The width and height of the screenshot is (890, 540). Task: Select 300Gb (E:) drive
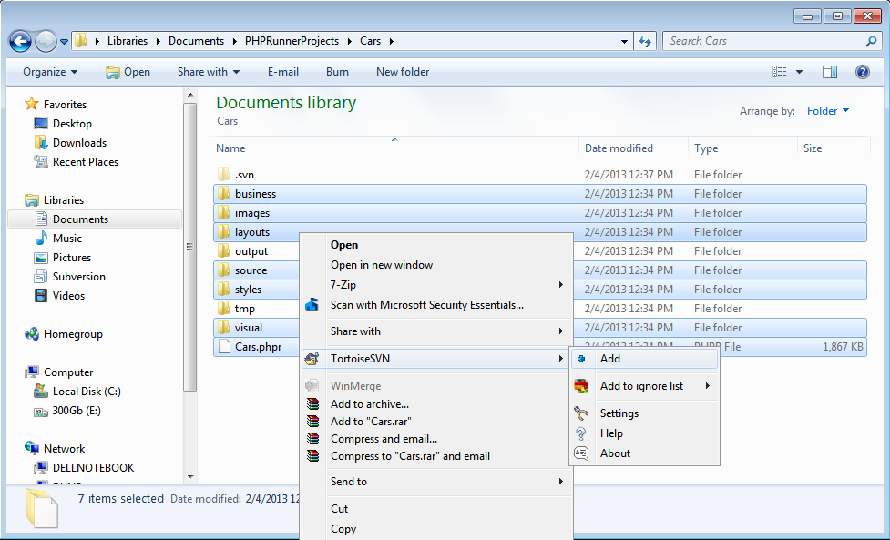point(77,411)
